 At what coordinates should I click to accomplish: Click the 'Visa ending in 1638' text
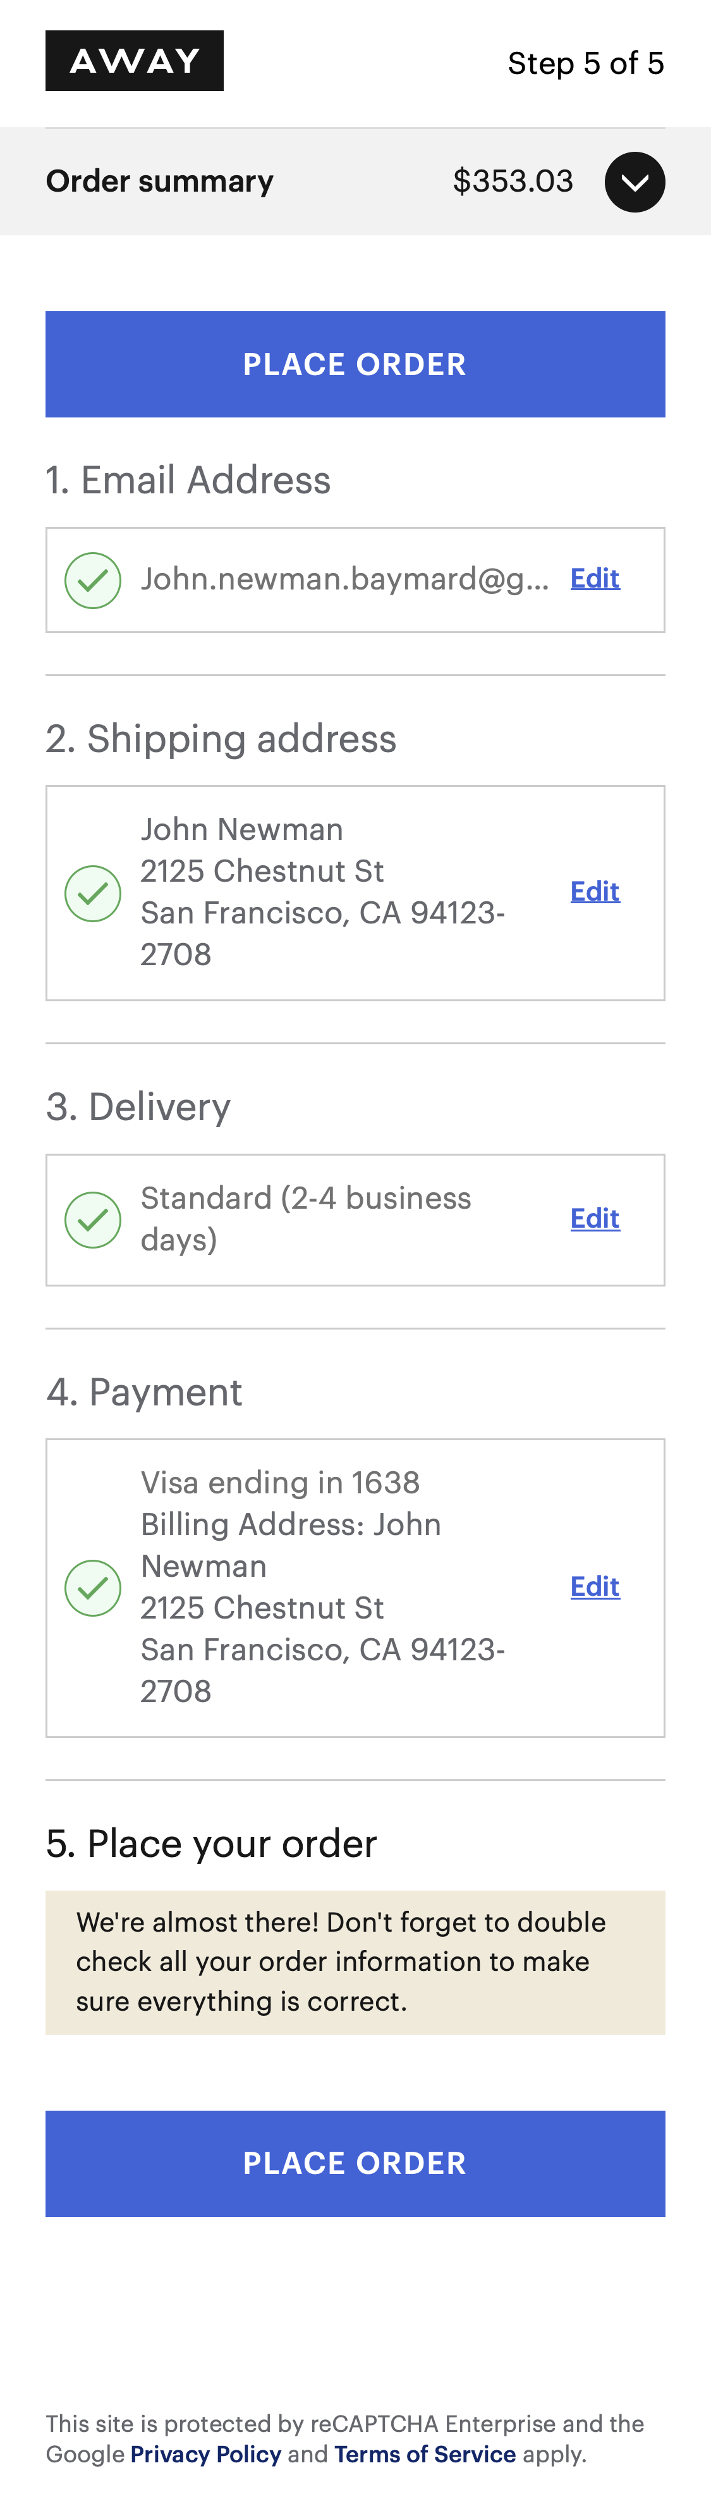click(279, 1482)
